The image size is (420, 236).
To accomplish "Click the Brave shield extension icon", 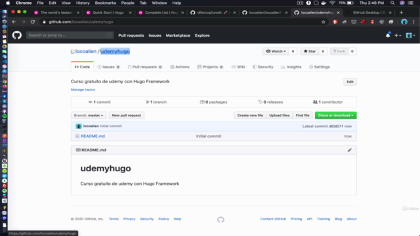I will coord(335,22).
